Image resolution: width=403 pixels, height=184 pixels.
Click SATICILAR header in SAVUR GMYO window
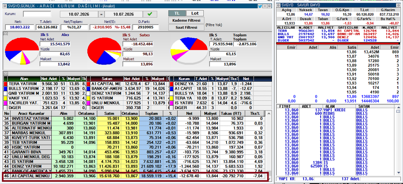click(348, 28)
